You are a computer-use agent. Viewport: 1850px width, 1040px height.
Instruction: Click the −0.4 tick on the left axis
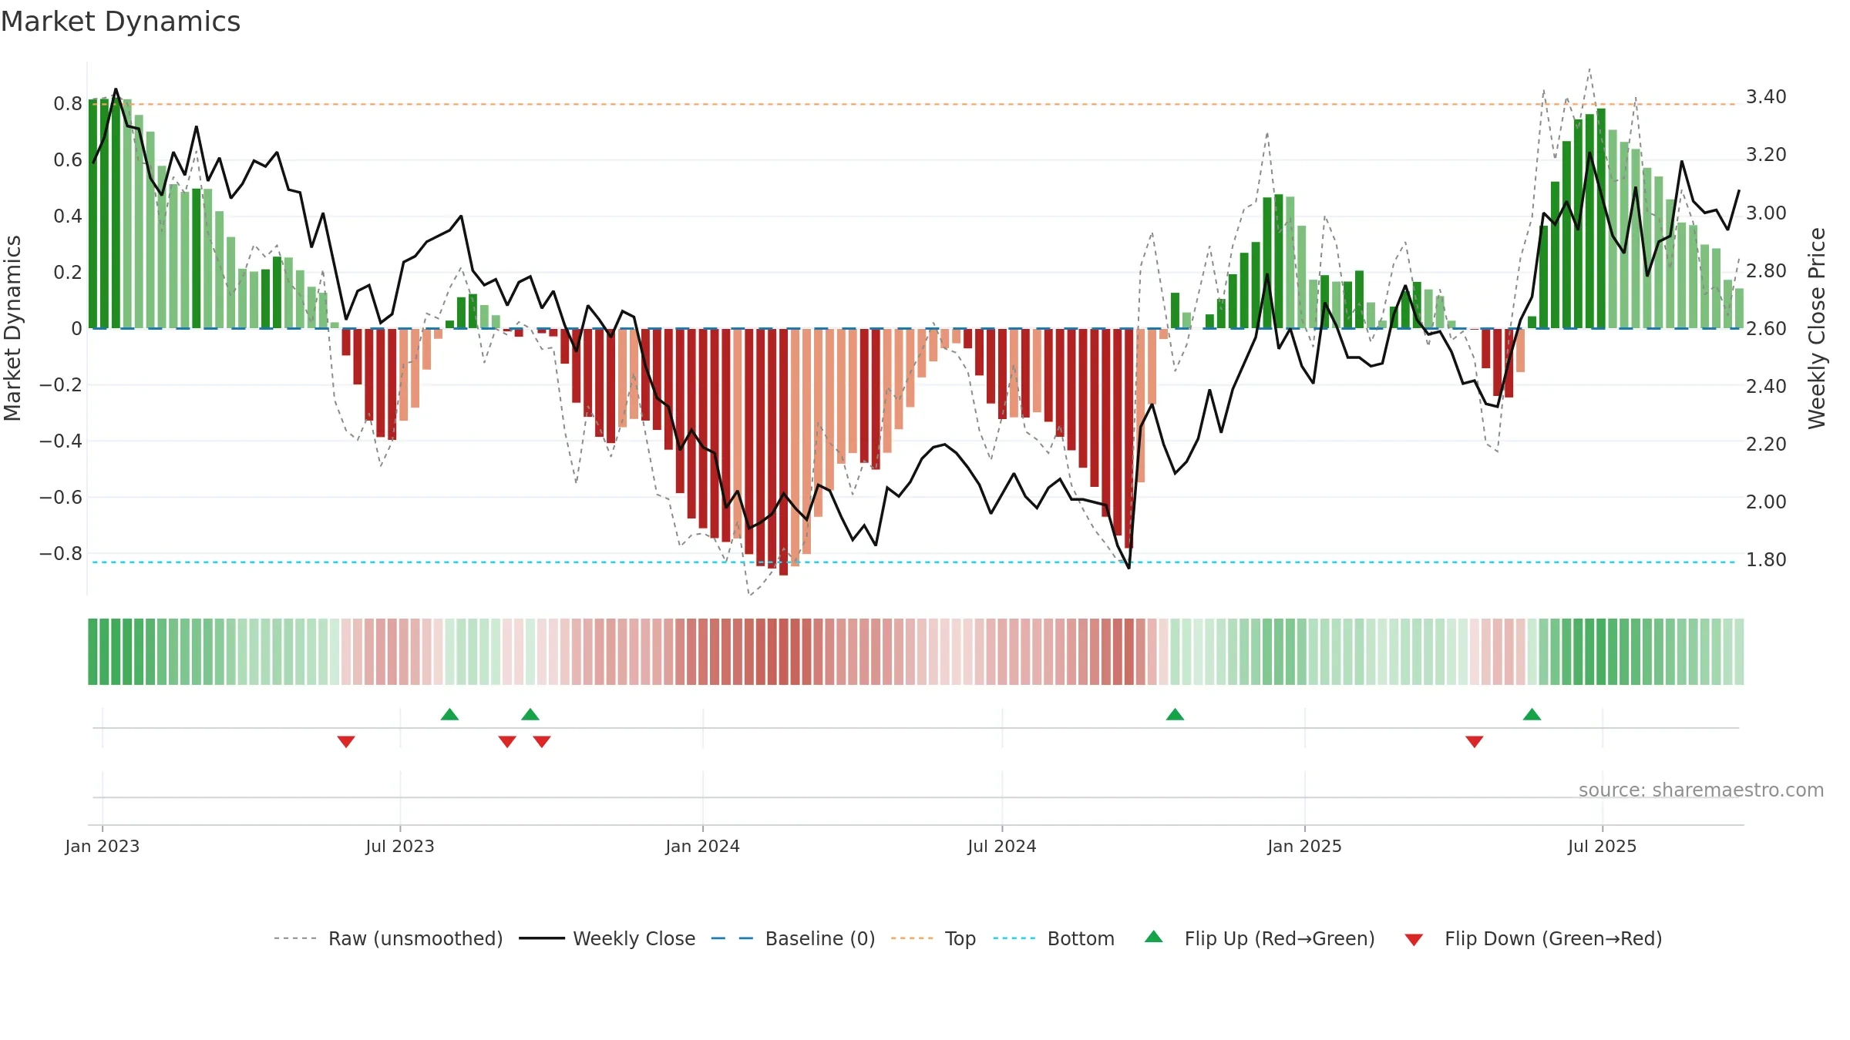[x=61, y=441]
